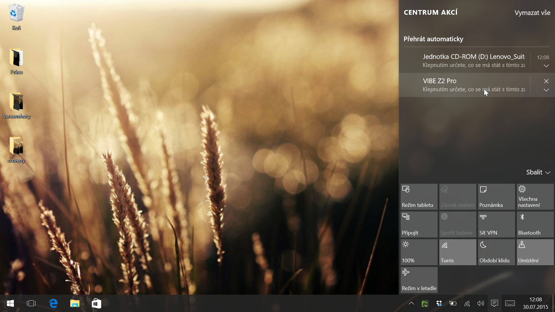Click Vymazat vše to clear notifications
Viewport: 555px width, 312px height.
point(532,13)
